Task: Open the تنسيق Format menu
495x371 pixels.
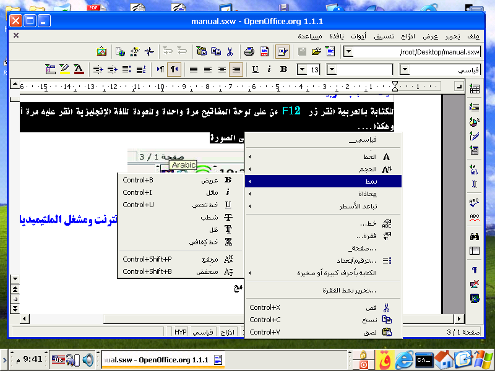Action: coord(384,36)
